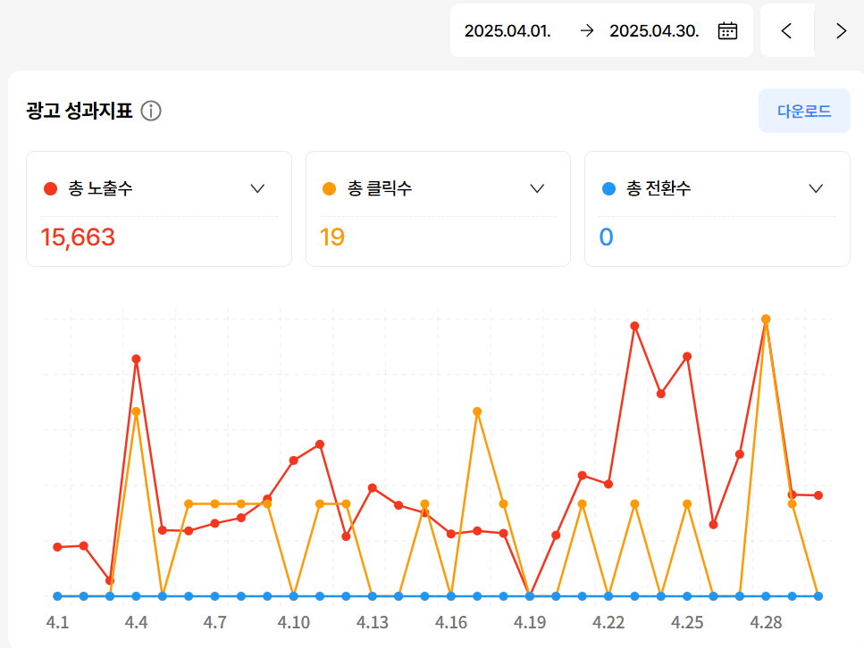Viewport: 864px width, 648px height.
Task: Click the 4.1 x-axis label
Action: pyautogui.click(x=57, y=623)
